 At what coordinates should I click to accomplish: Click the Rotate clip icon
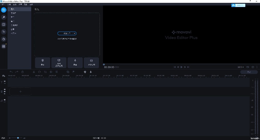(x=40, y=72)
